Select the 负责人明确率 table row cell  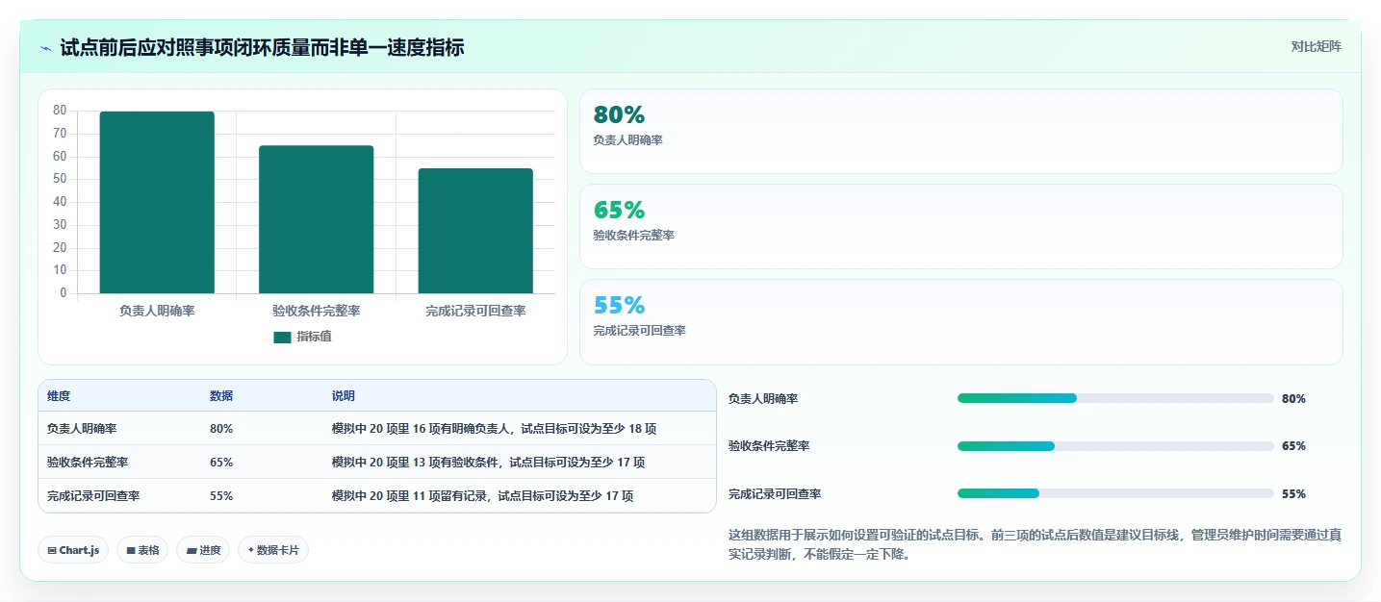tap(82, 429)
